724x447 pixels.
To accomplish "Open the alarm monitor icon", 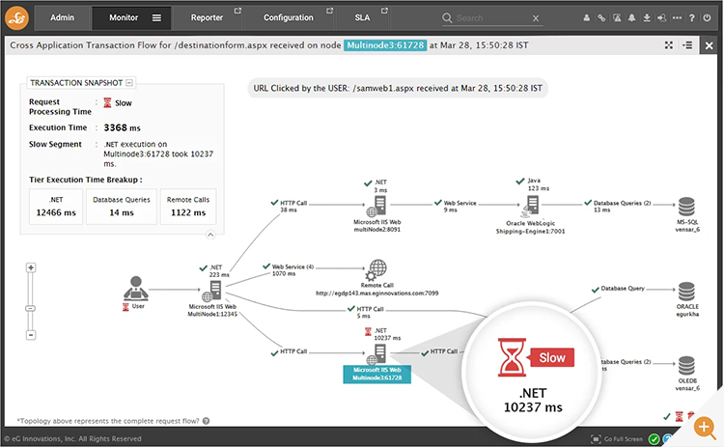I will [x=617, y=18].
